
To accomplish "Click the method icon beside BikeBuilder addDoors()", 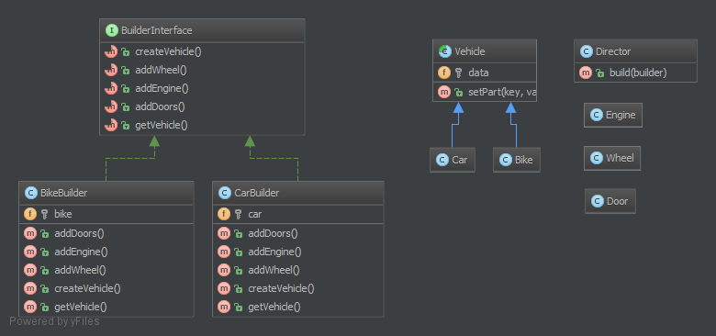I will tap(30, 233).
